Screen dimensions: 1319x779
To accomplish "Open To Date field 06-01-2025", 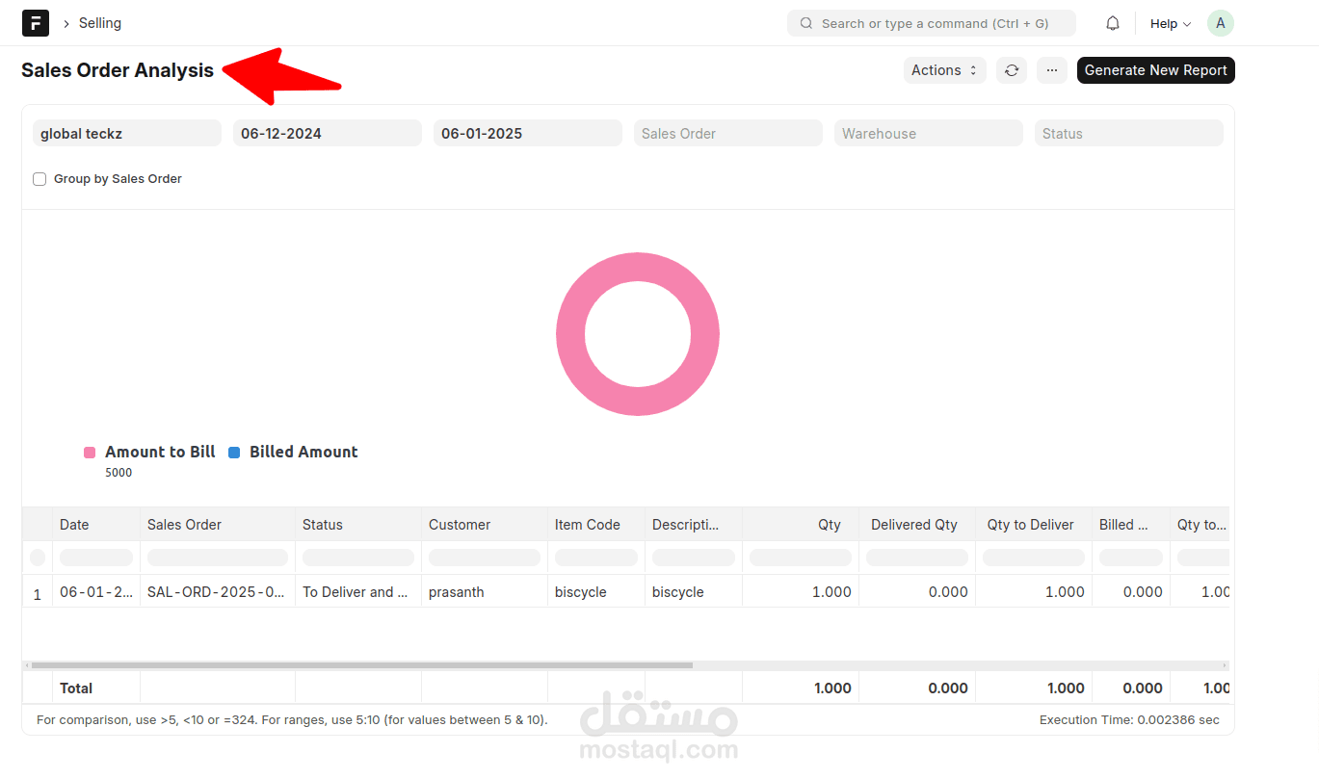I will tap(528, 134).
